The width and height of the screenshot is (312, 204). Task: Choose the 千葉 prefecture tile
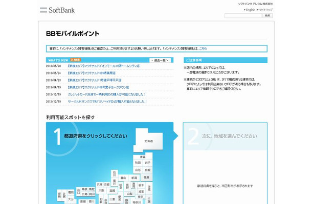tap(149, 199)
